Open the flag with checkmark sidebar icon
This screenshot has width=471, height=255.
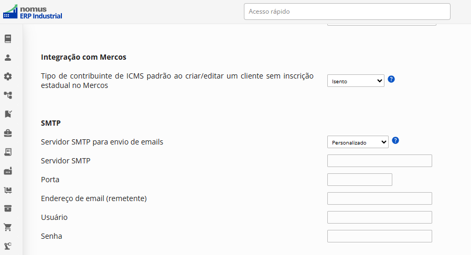[x=8, y=114]
